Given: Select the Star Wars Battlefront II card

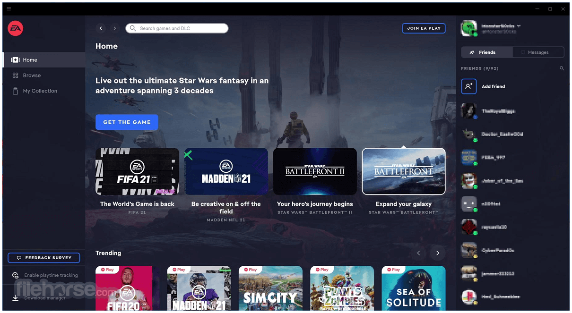Looking at the screenshot, I should 315,171.
